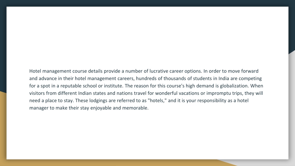Image resolution: width=295 pixels, height=166 pixels.
Task: Click the word "India" in the second line
Action: [x=224, y=78]
